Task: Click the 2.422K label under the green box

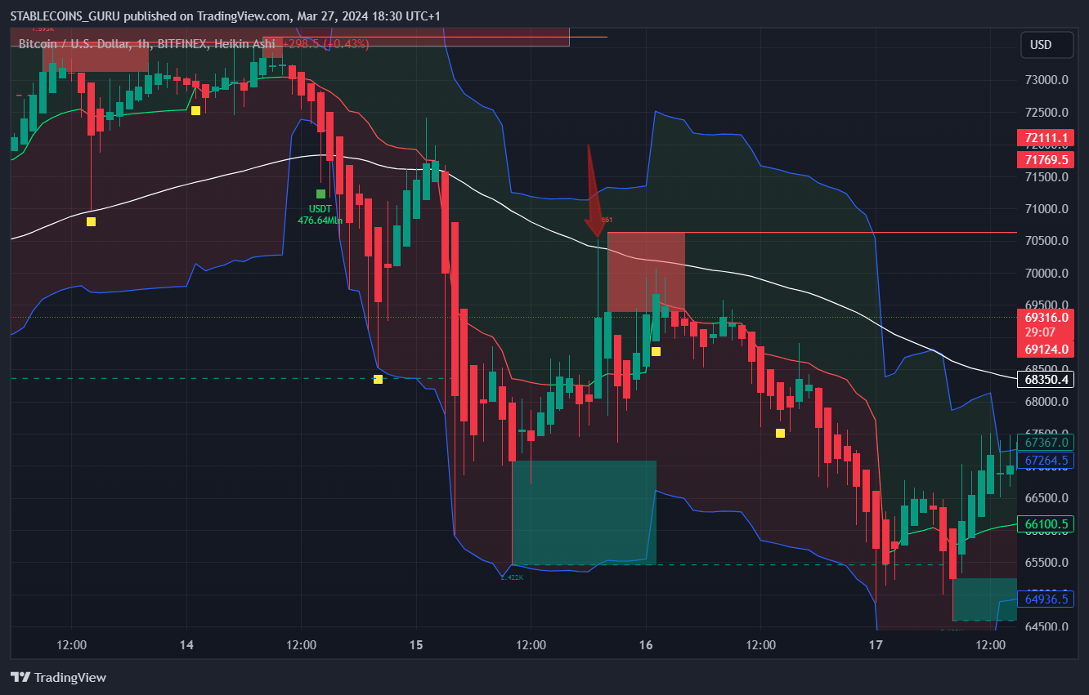Action: click(x=511, y=577)
